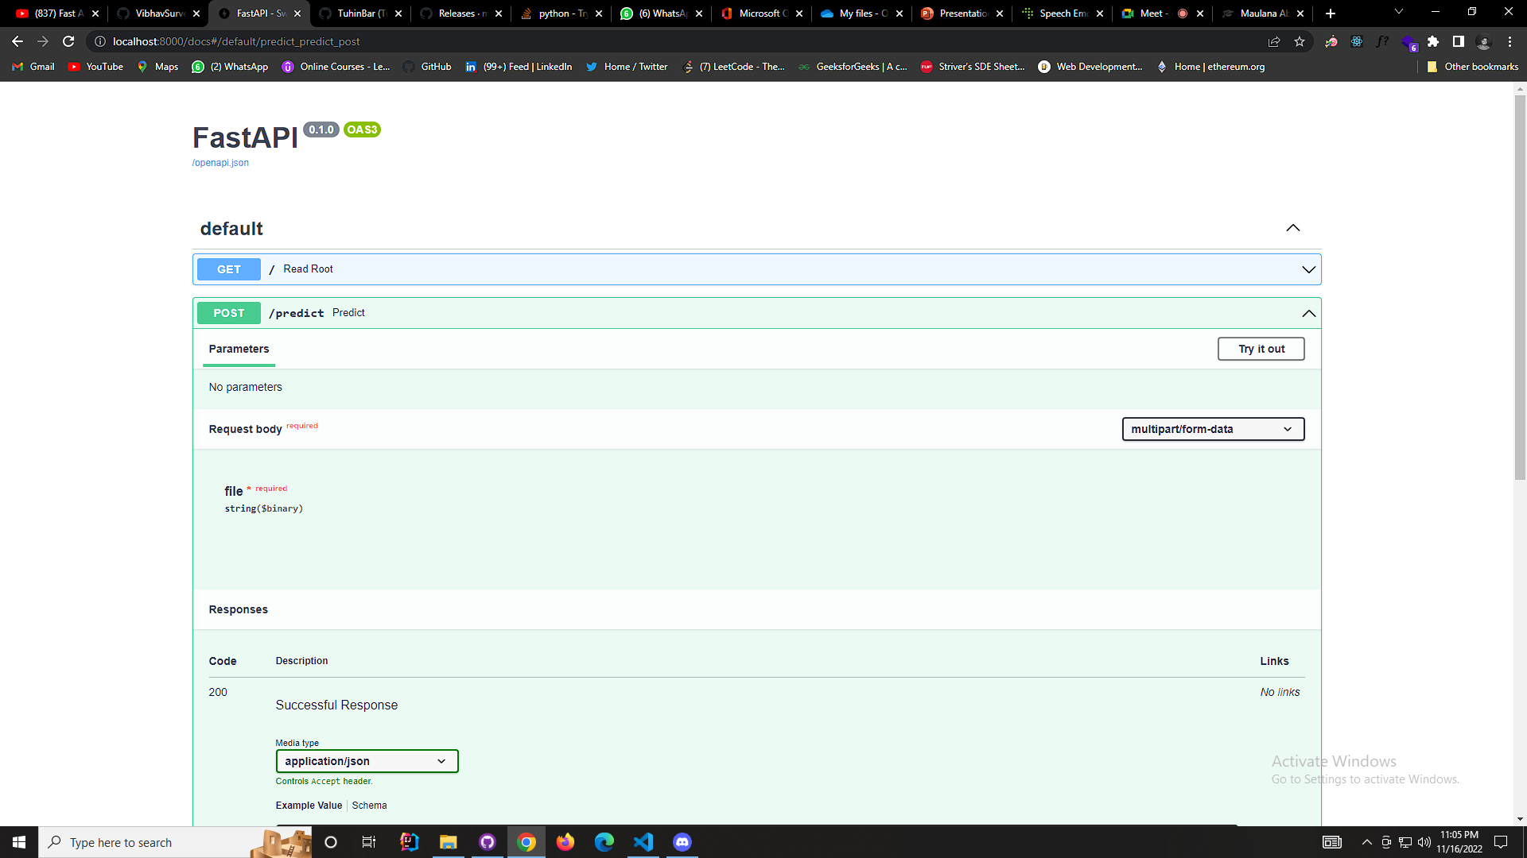Open the /openapi.json link
The width and height of the screenshot is (1527, 858).
(220, 162)
